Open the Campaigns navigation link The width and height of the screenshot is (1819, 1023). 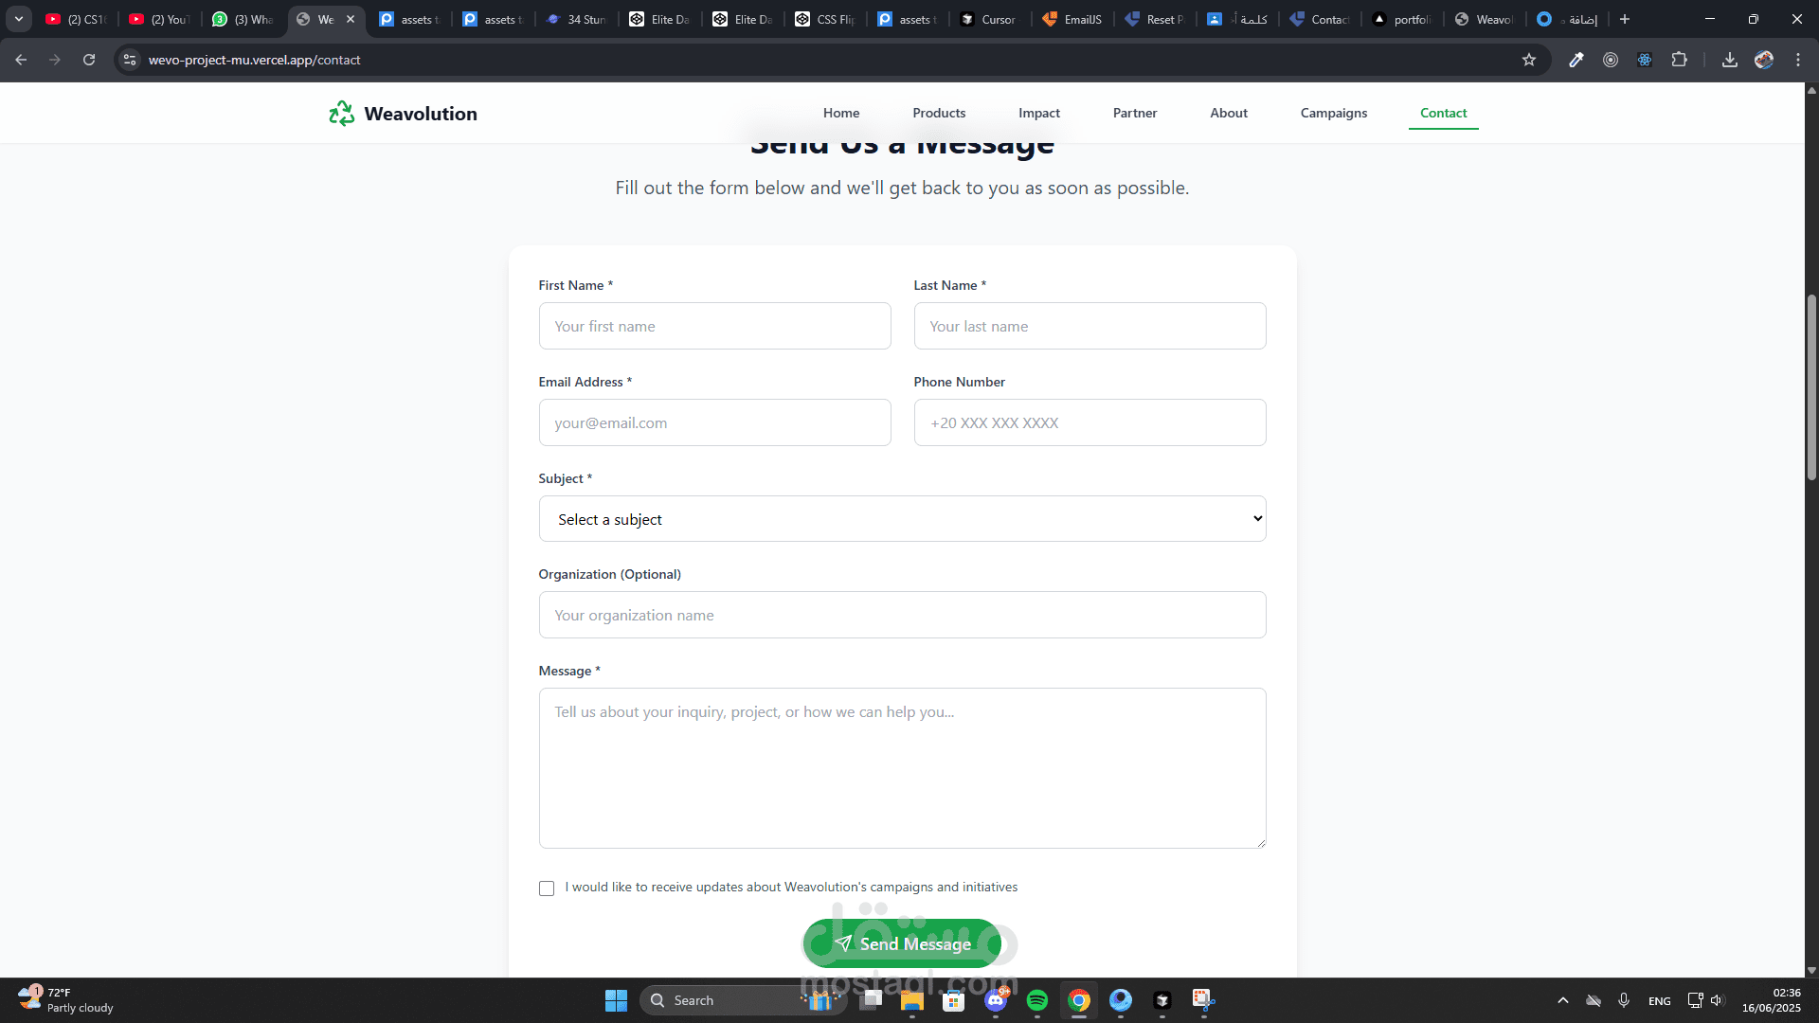coord(1333,113)
